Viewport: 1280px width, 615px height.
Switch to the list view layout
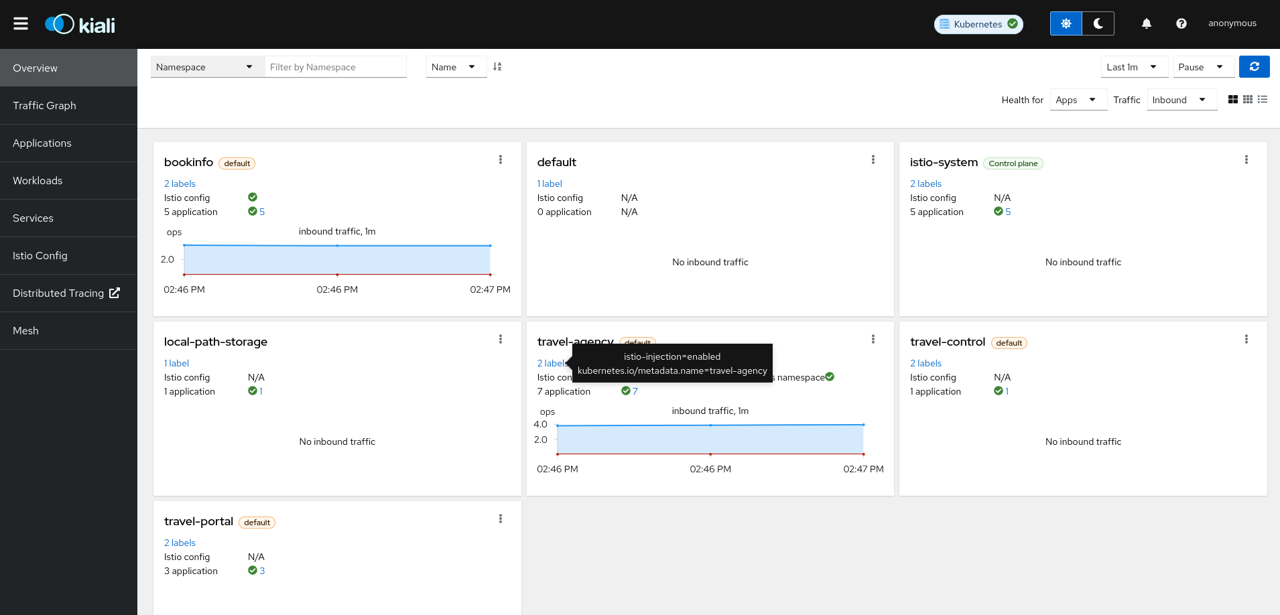pyautogui.click(x=1263, y=99)
